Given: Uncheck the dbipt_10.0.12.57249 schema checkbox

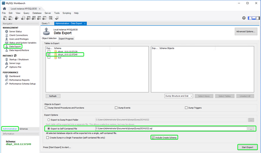Looking at the screenshot, I should (49, 54).
